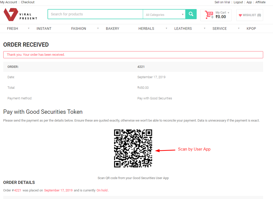The height and width of the screenshot is (199, 273).
Task: Click the Scan QR code caption
Action: pyautogui.click(x=133, y=178)
